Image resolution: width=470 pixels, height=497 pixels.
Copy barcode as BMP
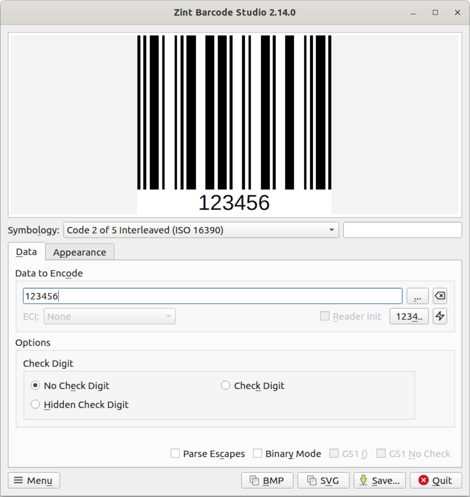(x=267, y=480)
